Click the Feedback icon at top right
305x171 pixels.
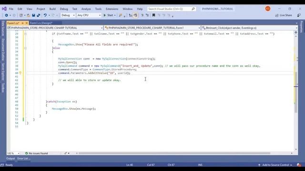coord(299,15)
